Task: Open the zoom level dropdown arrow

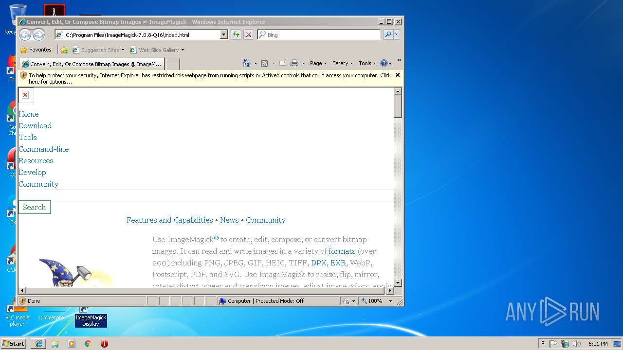Action: coord(390,301)
